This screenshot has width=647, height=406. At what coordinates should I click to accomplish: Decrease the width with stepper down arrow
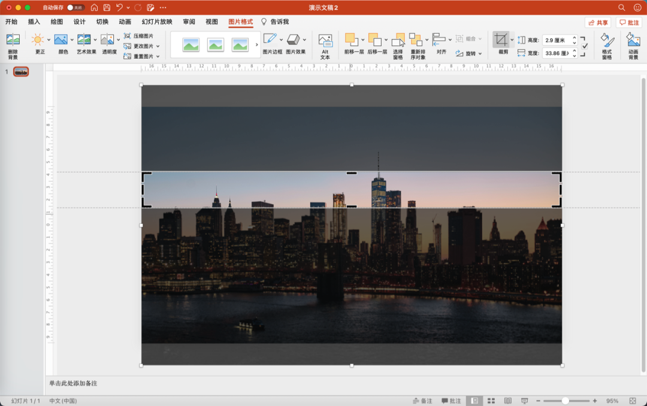click(575, 56)
